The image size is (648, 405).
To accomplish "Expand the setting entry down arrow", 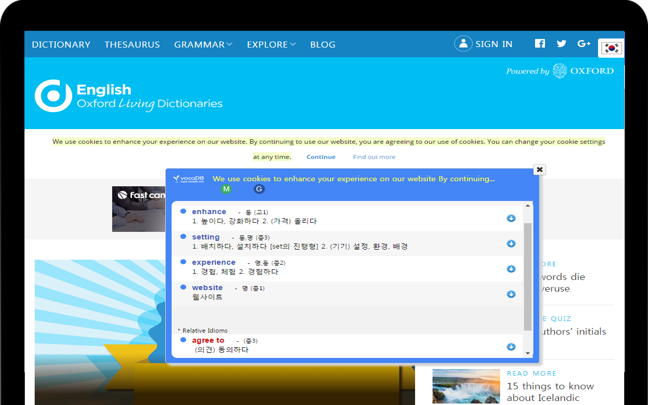I will (x=511, y=244).
